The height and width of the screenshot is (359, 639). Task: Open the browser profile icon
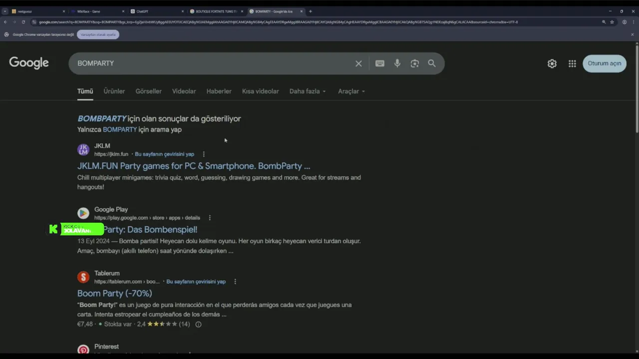click(x=624, y=22)
